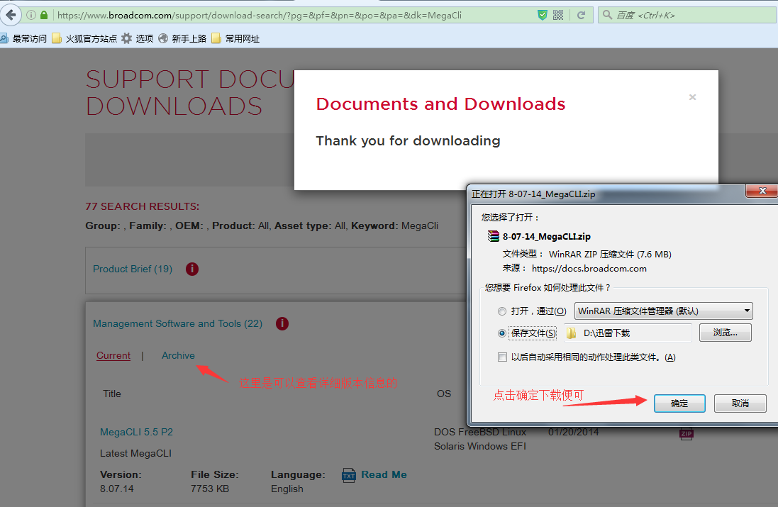Click the ZIP download icon for MegaCLI
The width and height of the screenshot is (778, 507).
[685, 433]
